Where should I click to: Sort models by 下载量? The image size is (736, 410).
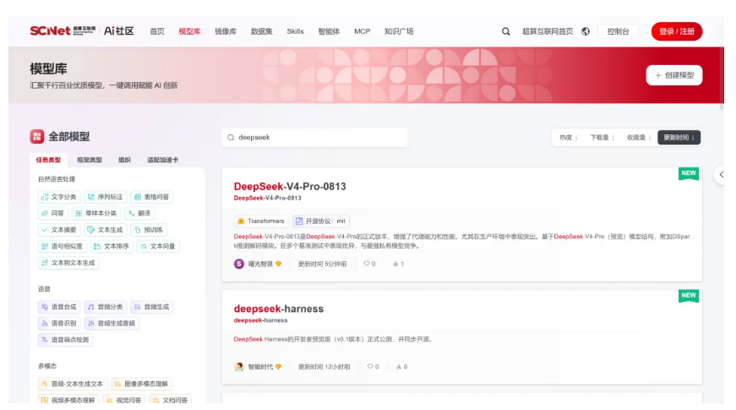pos(602,138)
